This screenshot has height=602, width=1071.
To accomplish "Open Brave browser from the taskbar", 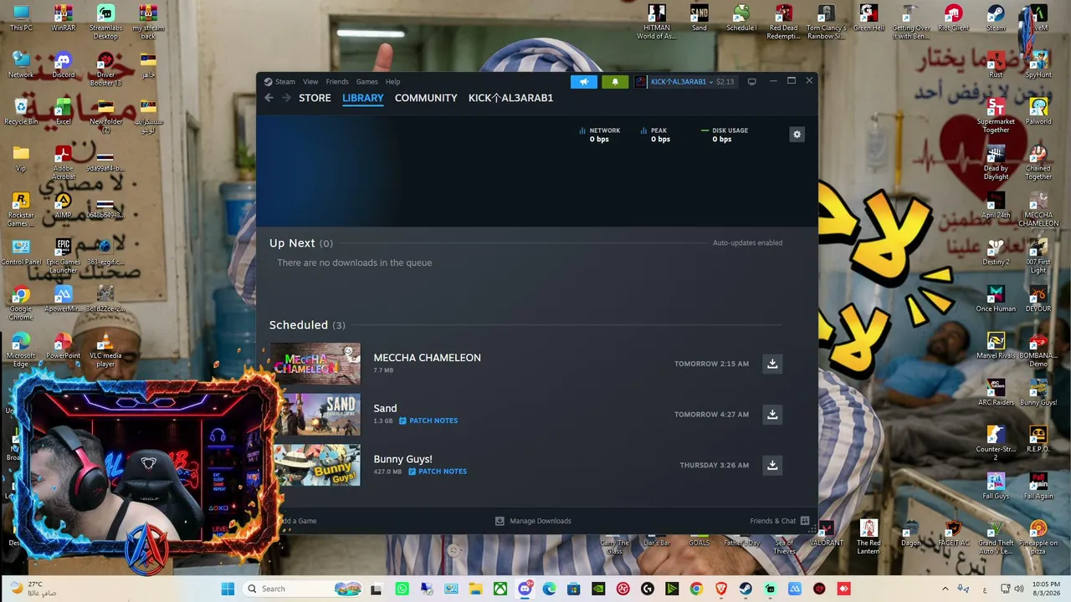I will click(720, 589).
